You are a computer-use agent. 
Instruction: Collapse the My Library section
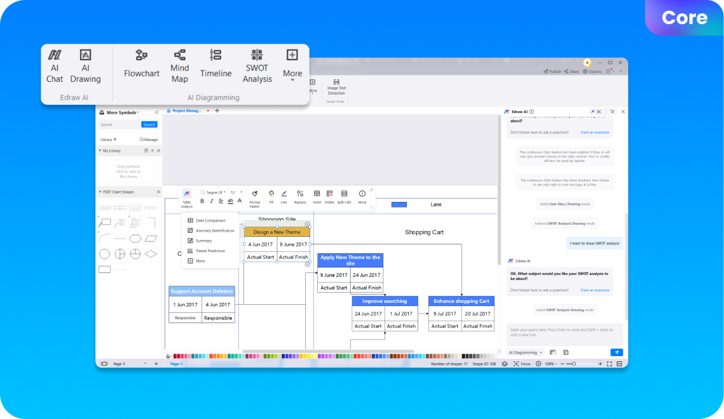point(100,150)
